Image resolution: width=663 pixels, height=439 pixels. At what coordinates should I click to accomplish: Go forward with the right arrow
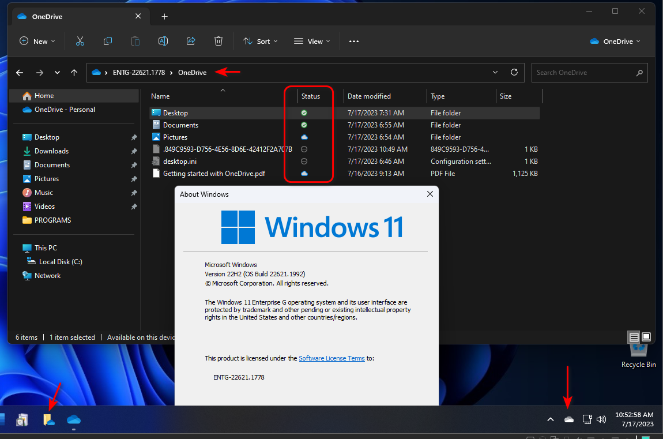coord(39,73)
